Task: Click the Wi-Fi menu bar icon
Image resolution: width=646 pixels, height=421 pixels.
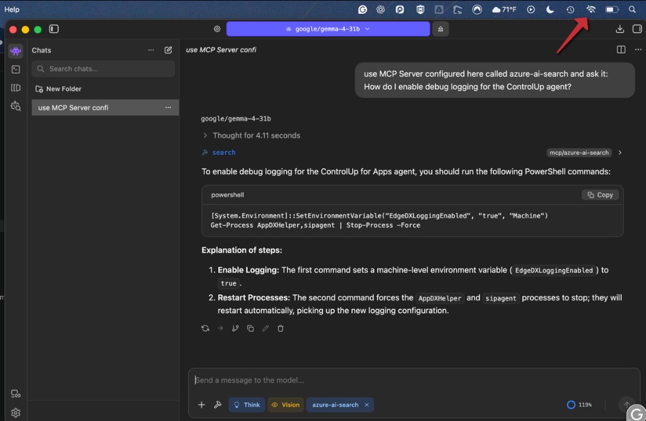Action: tap(590, 9)
